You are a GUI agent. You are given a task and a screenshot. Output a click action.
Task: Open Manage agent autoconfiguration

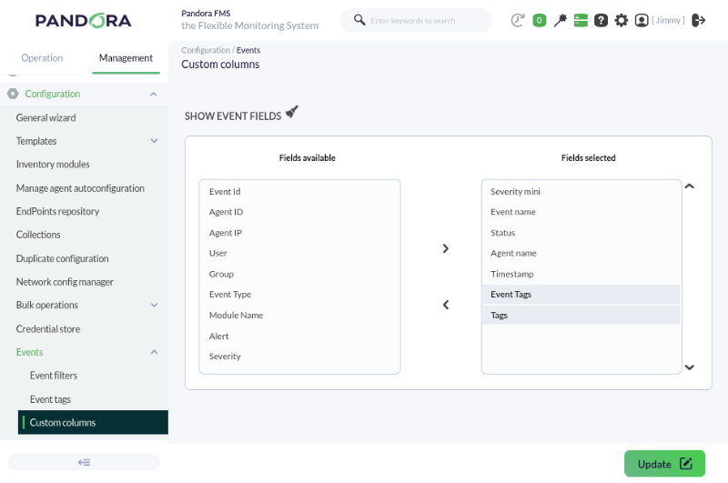point(80,188)
